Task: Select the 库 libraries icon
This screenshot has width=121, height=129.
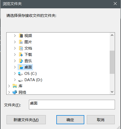Action: (x=15, y=86)
